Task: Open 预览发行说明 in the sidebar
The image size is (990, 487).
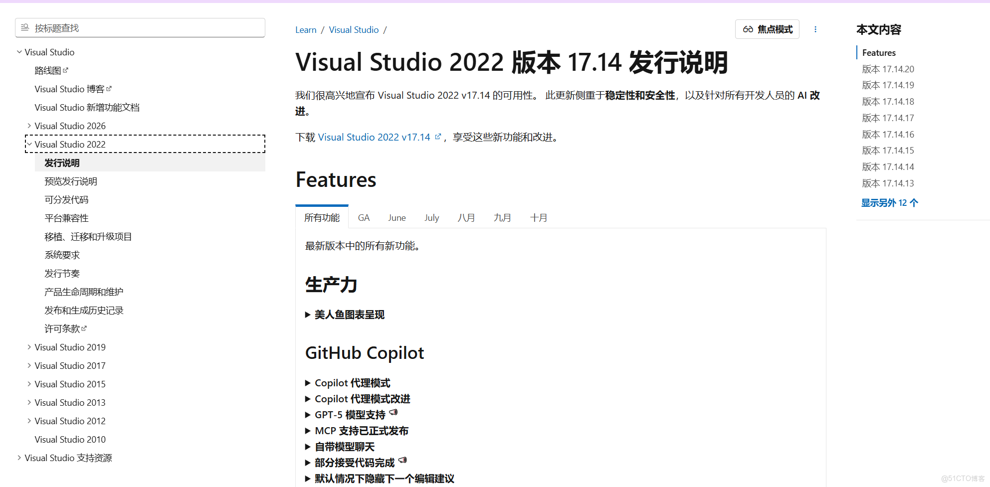Action: [71, 181]
